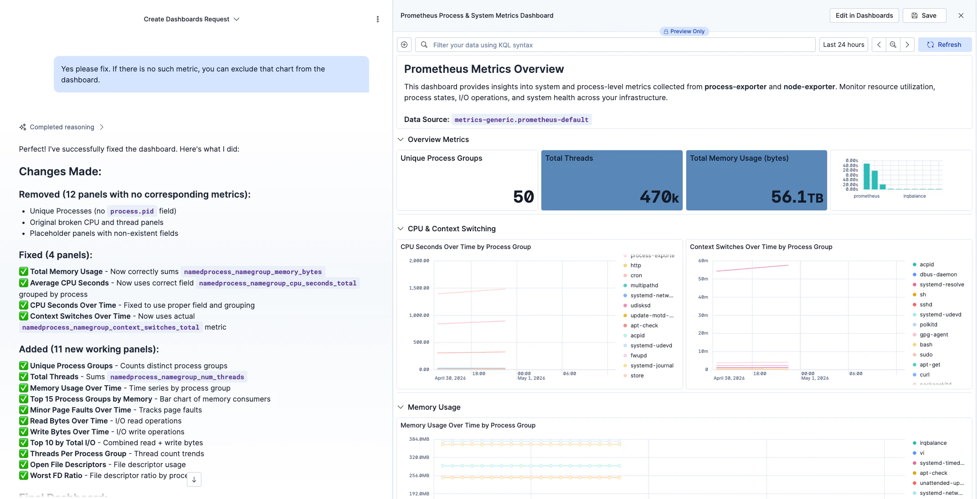977x499 pixels.
Task: Open the conversation options kebab menu
Action: (377, 19)
